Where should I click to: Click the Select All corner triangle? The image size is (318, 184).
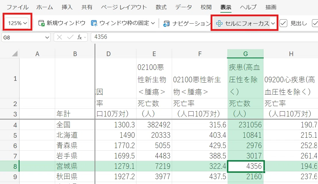point(15,53)
